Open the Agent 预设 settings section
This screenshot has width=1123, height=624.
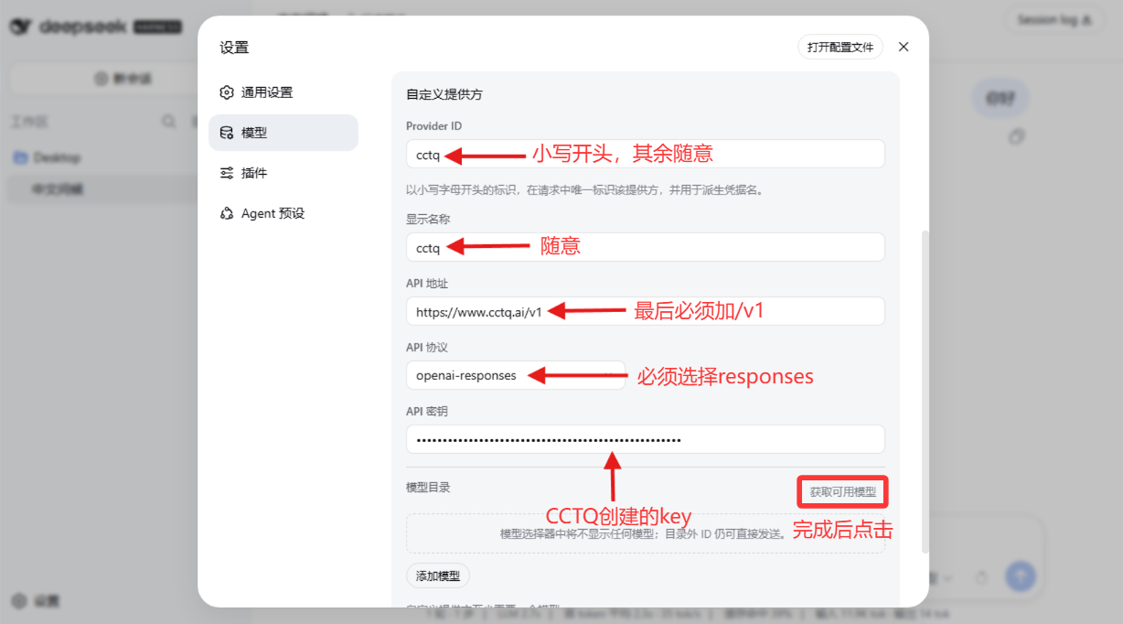pyautogui.click(x=283, y=213)
